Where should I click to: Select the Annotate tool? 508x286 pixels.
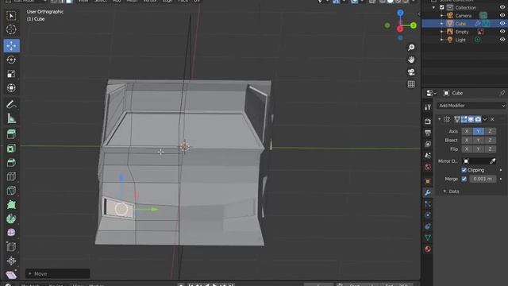point(11,104)
